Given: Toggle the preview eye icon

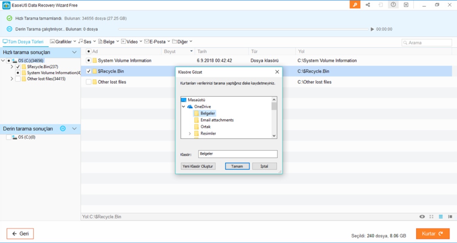Looking at the screenshot, I should [422, 217].
